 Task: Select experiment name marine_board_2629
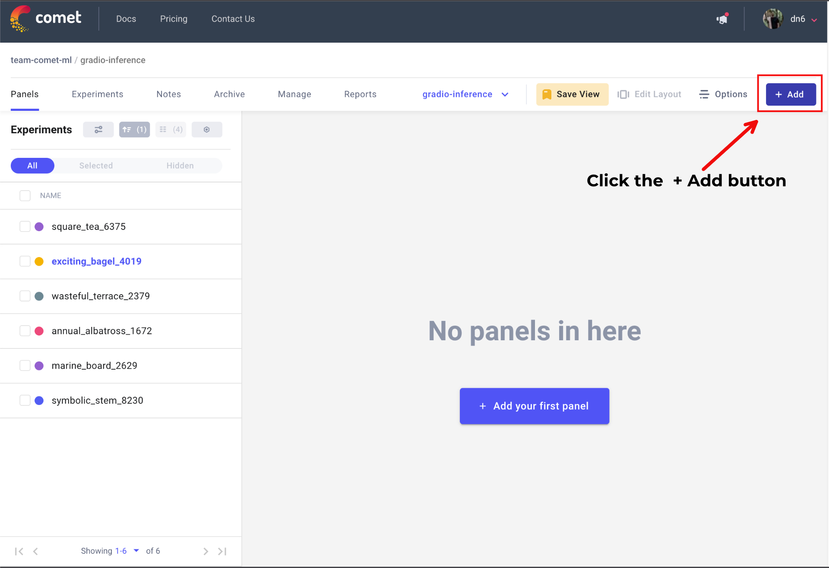[95, 366]
